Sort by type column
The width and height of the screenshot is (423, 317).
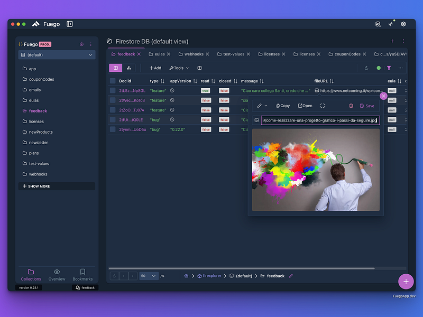pyautogui.click(x=162, y=81)
